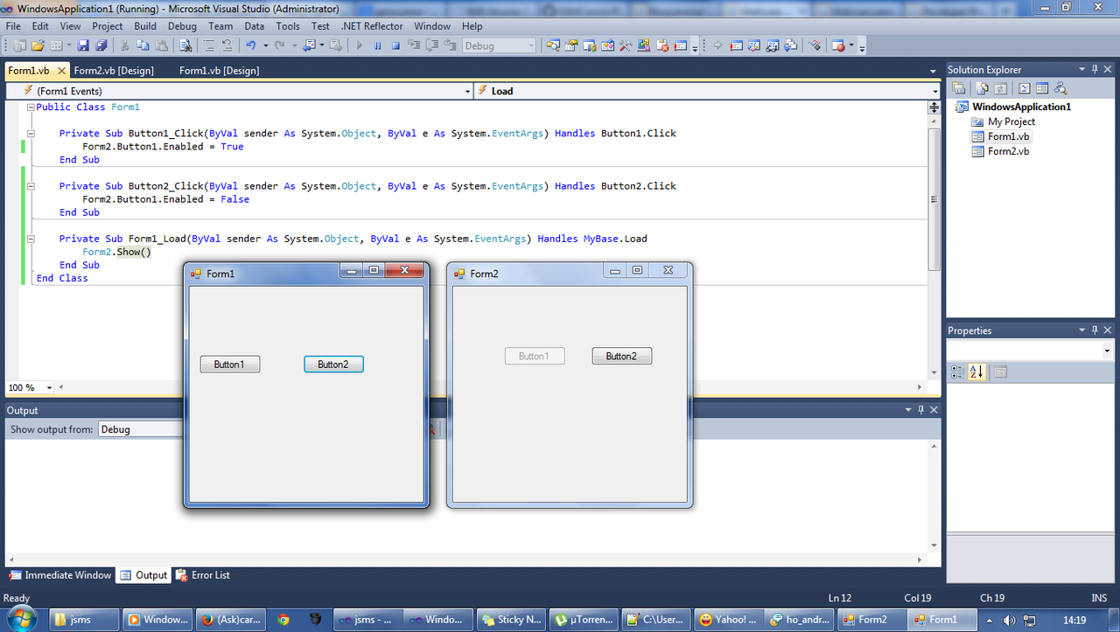Viewport: 1120px width, 632px height.
Task: Open the Build menu
Action: tap(145, 26)
